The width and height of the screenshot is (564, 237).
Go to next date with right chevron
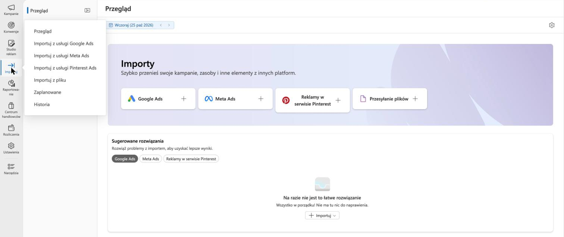tap(169, 25)
